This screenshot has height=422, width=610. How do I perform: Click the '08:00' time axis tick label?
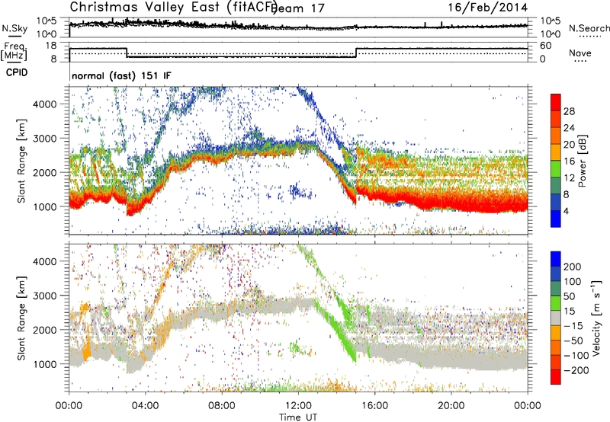point(222,406)
